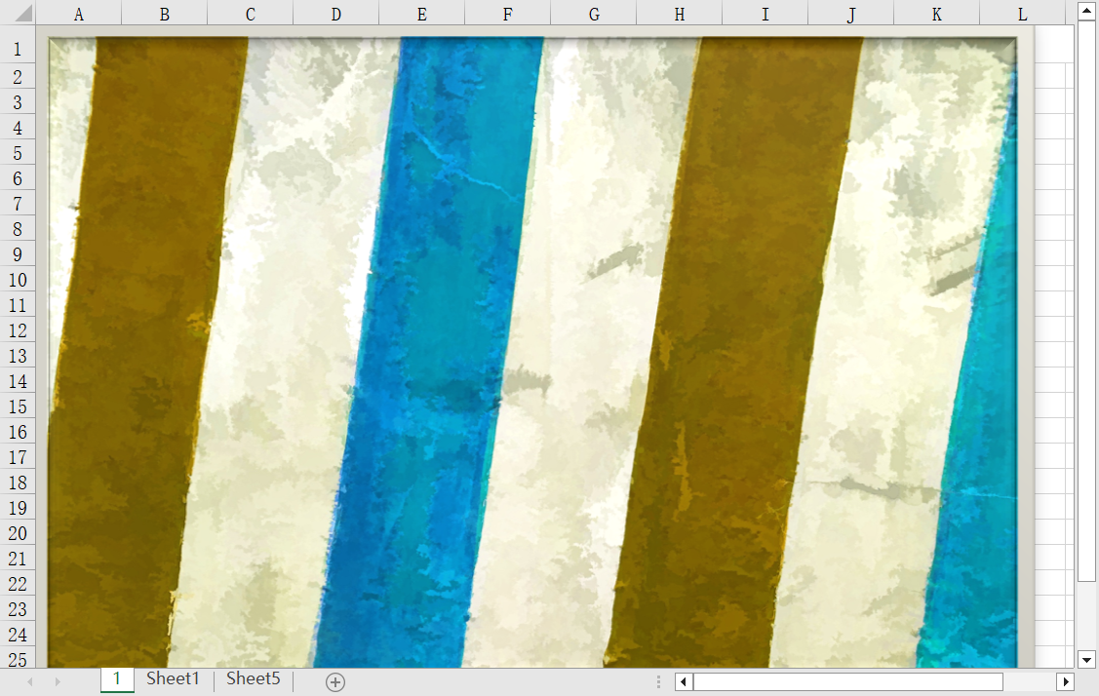This screenshot has height=696, width=1099.
Task: Click the vertical scrollbar thumb
Action: 1086,300
